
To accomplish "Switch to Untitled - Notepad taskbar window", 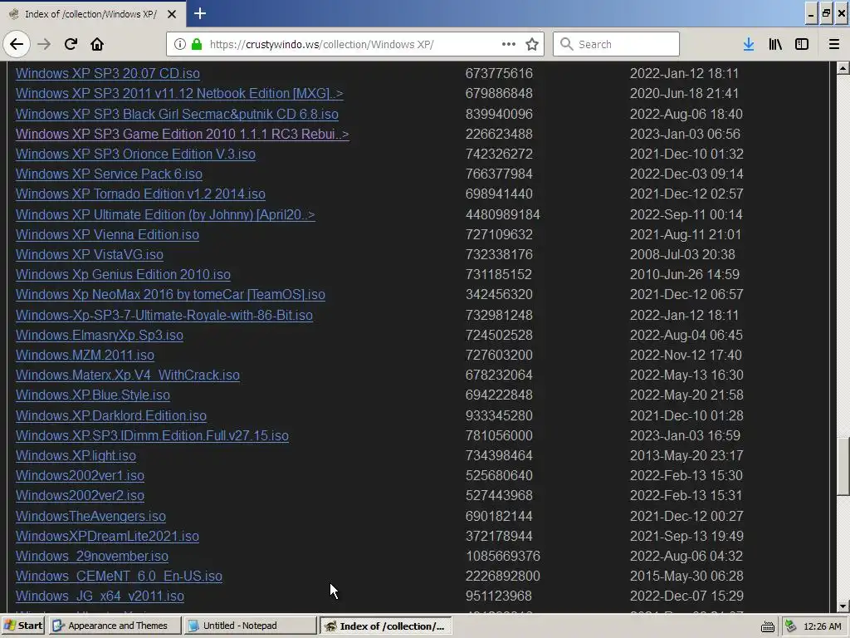I will tap(250, 626).
